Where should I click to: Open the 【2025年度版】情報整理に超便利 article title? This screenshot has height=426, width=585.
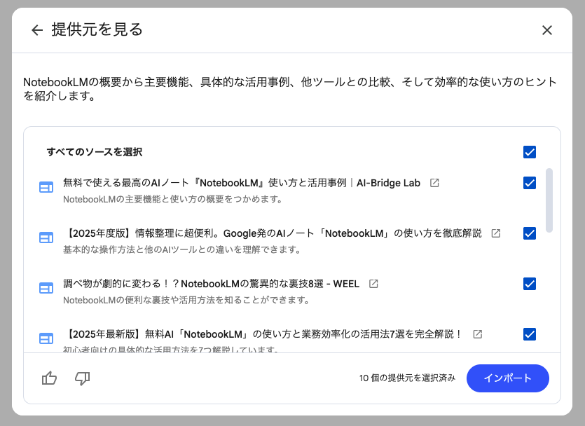(273, 233)
